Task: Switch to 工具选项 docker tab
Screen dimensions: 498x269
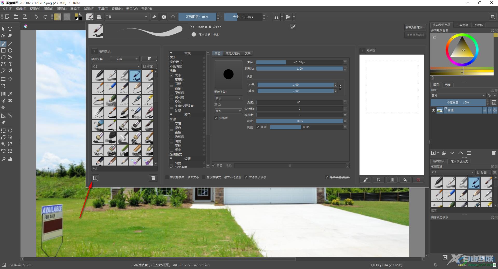Action: click(x=462, y=25)
